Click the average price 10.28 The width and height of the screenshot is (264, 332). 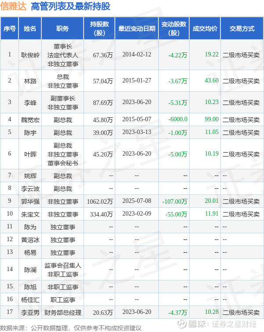click(212, 312)
